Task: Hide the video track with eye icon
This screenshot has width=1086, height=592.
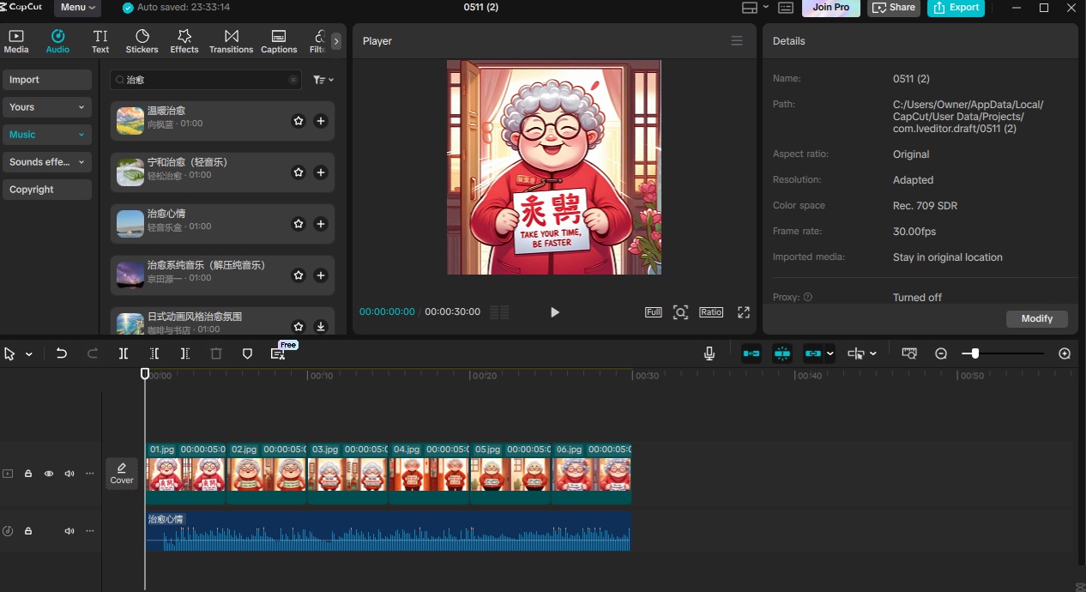Action: pos(49,474)
